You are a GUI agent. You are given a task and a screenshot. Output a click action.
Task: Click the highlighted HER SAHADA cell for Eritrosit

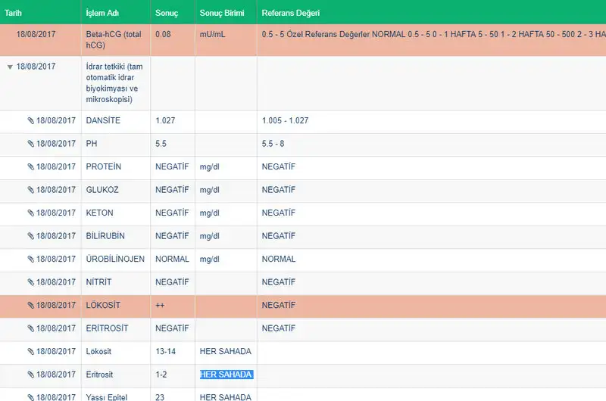click(x=226, y=375)
